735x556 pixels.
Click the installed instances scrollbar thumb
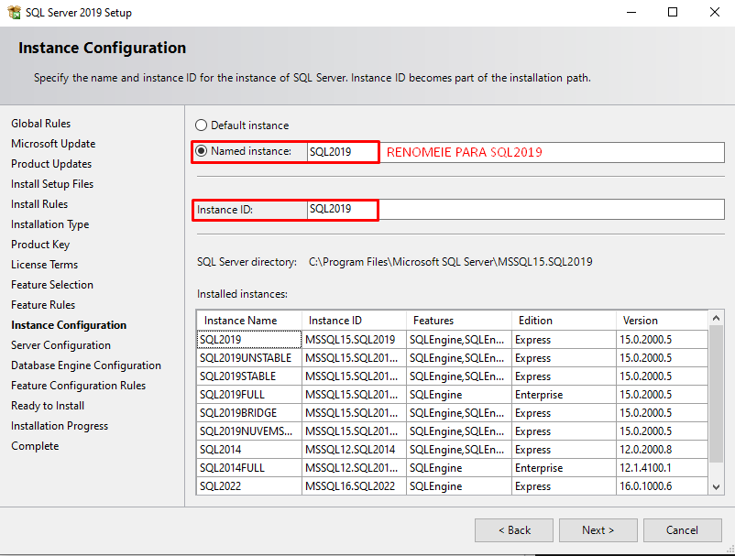coord(716,394)
